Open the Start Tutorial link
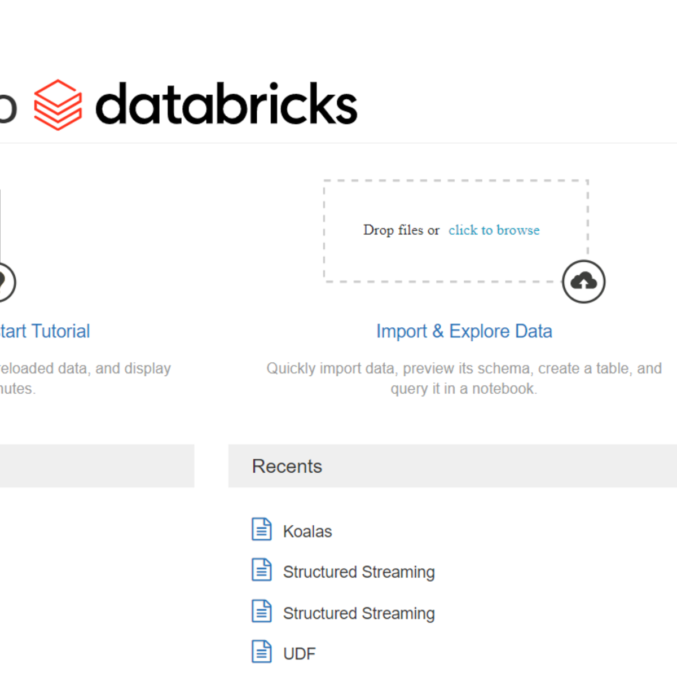The image size is (677, 677). click(x=45, y=331)
